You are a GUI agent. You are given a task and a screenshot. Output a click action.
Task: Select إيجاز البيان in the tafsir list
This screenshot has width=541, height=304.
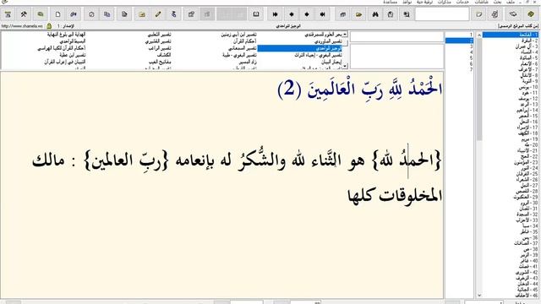point(331,62)
